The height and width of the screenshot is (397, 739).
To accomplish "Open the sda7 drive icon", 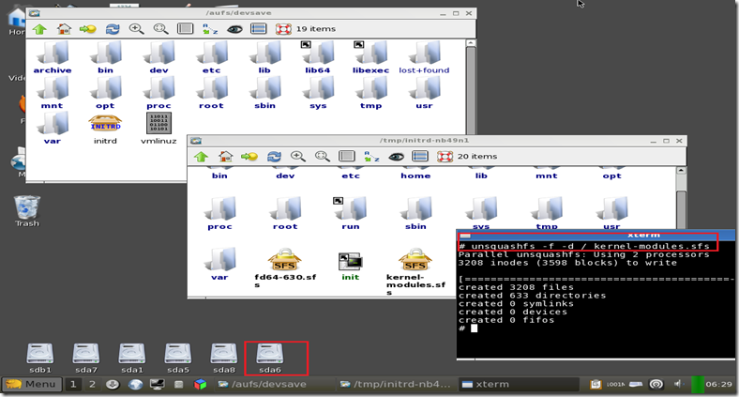I will coord(85,359).
